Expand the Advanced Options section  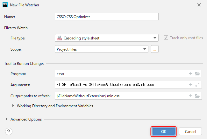tap(7, 119)
